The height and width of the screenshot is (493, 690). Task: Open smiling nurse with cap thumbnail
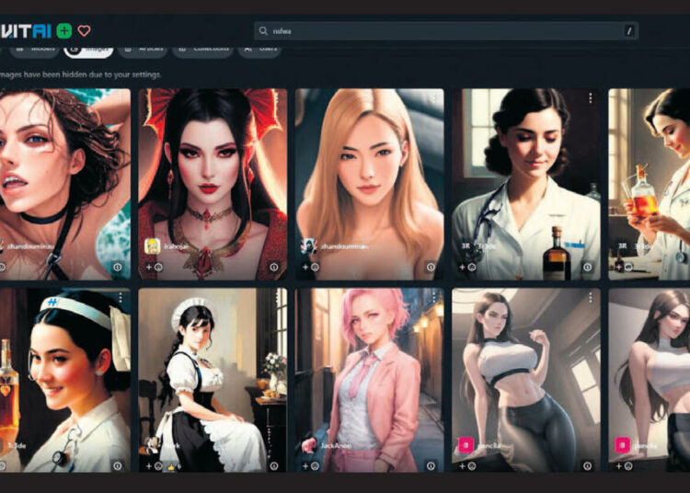click(x=65, y=381)
